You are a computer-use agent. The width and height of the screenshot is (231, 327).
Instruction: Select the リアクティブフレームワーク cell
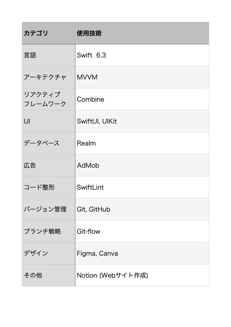pyautogui.click(x=48, y=99)
